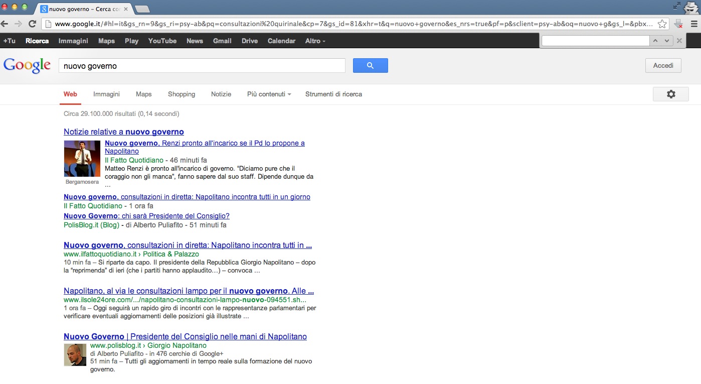The image size is (701, 384).
Task: Click the browser address bar
Action: (x=354, y=24)
